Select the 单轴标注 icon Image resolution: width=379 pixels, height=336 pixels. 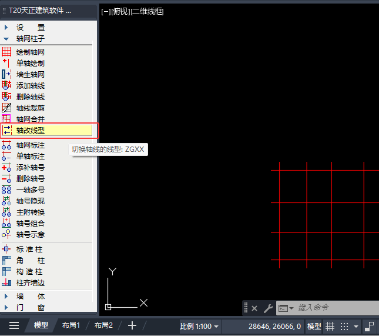tap(6, 156)
